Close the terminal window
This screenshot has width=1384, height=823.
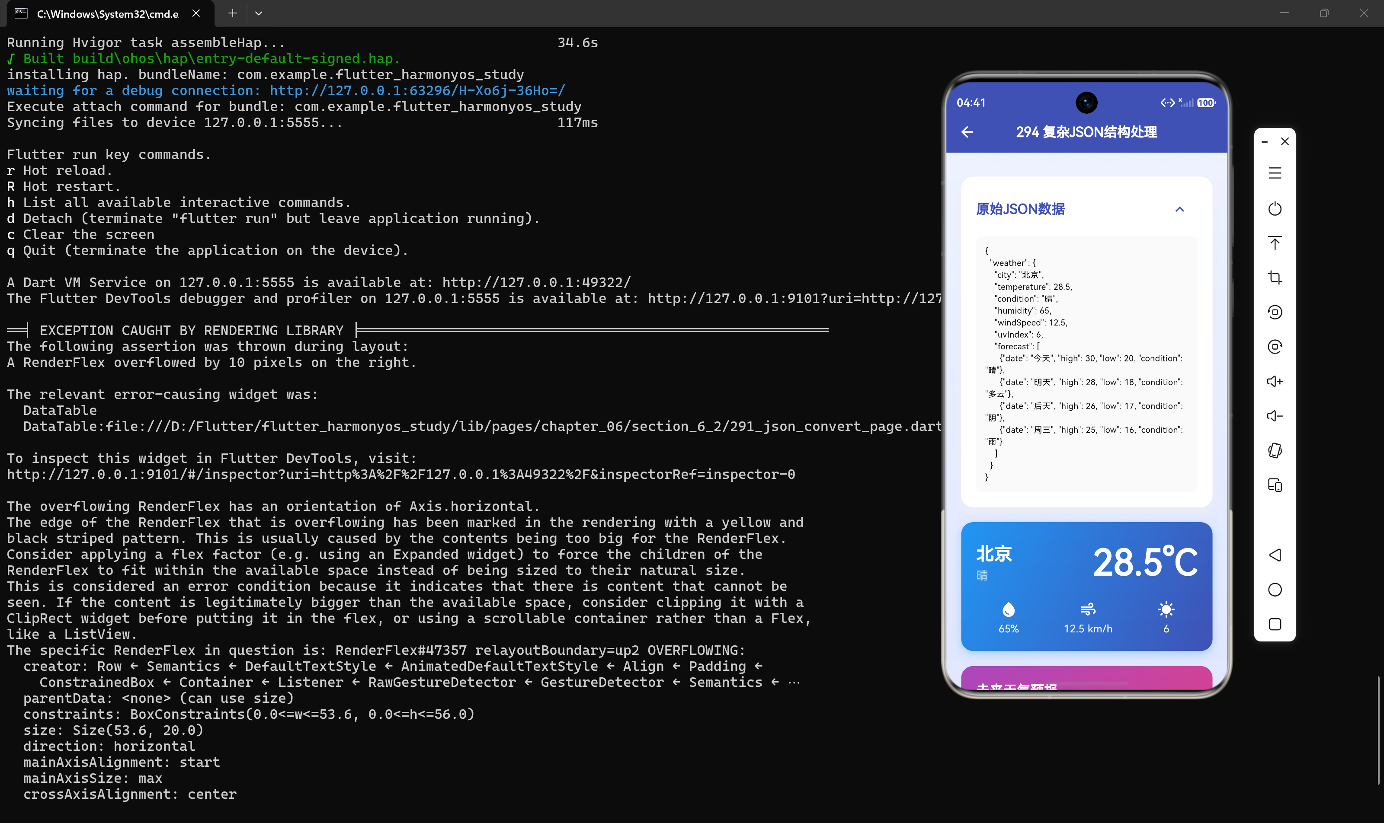(x=1364, y=13)
